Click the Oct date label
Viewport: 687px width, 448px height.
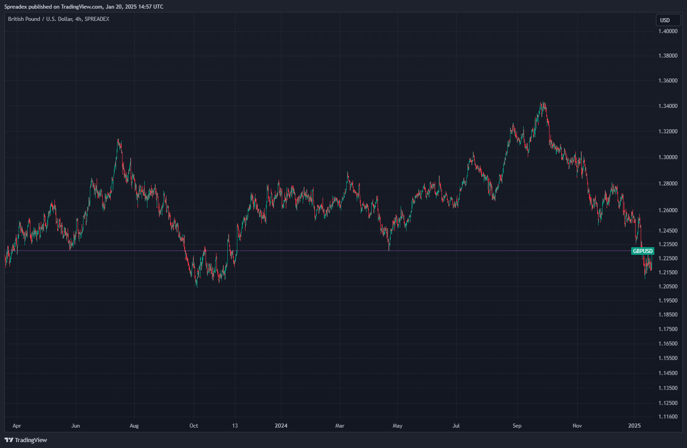point(194,426)
